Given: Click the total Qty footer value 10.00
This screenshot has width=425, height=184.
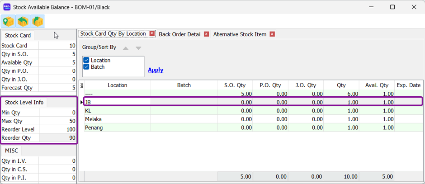Looking at the screenshot, I should (x=341, y=176).
